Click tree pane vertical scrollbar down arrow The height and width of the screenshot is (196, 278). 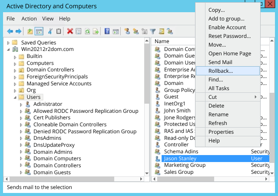coord(147,173)
